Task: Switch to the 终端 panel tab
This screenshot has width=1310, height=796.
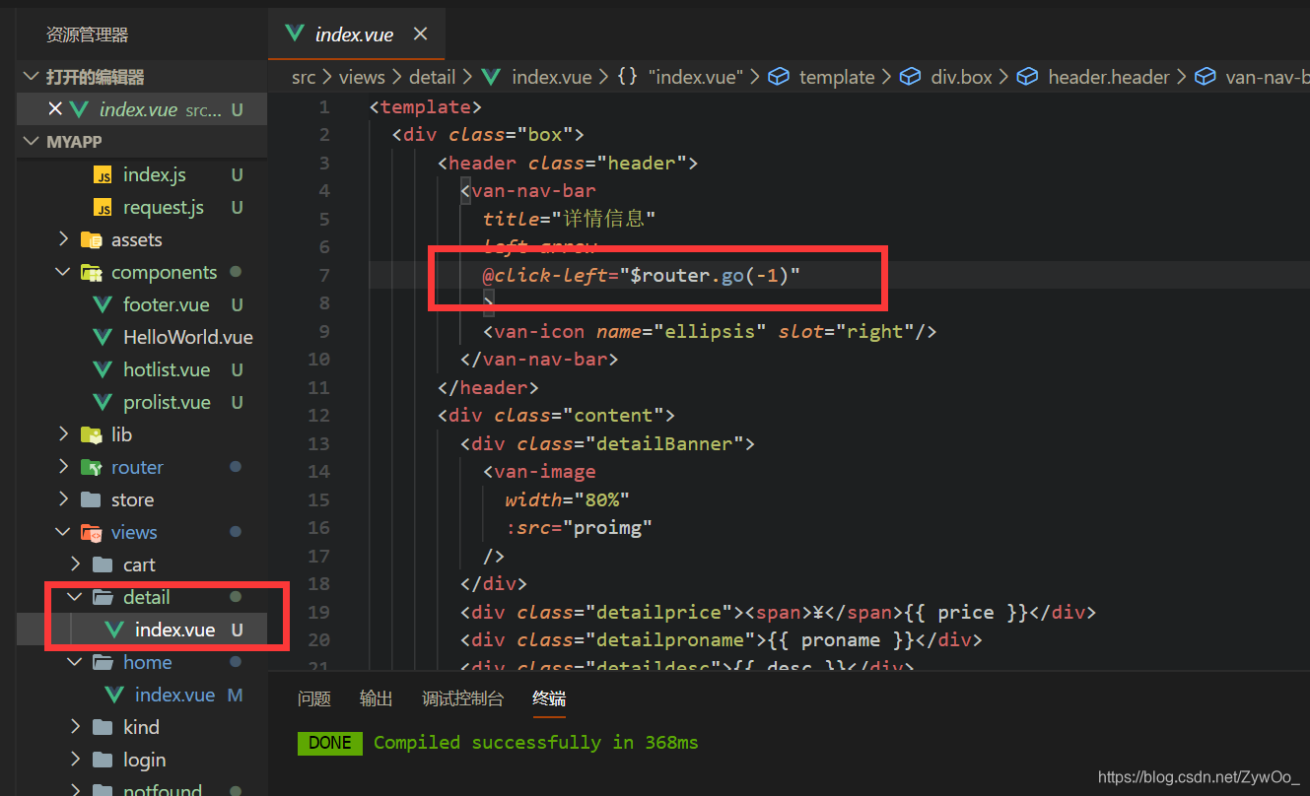Action: 549,698
